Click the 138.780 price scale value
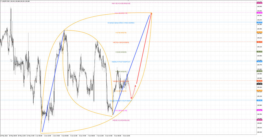The image size is (263, 137). [x=259, y=114]
